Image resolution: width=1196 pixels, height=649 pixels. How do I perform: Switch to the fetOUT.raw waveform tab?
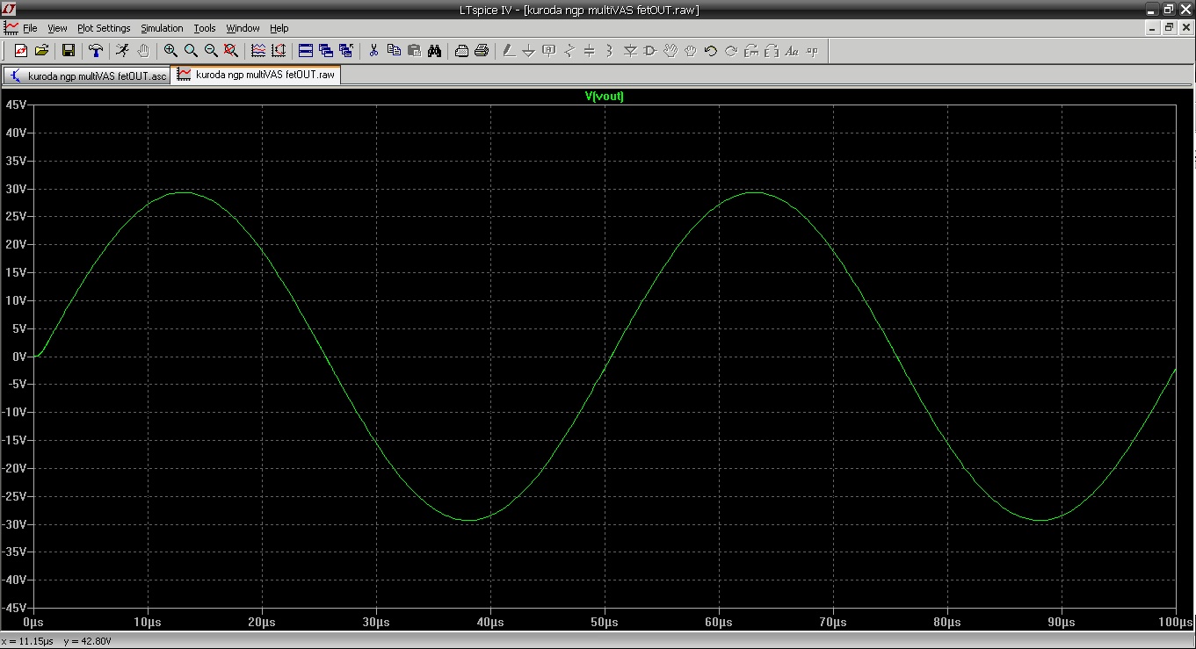(x=257, y=75)
